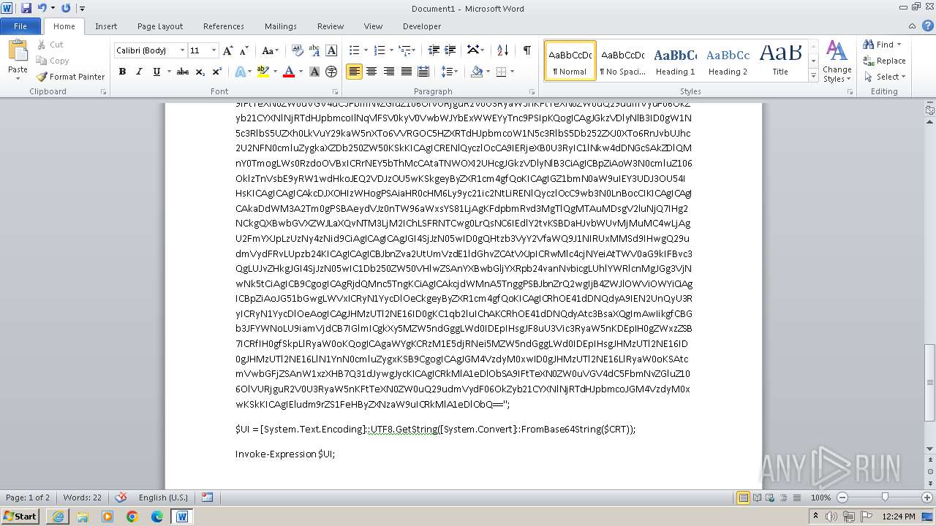
Task: Click the Replace button
Action: [884, 61]
